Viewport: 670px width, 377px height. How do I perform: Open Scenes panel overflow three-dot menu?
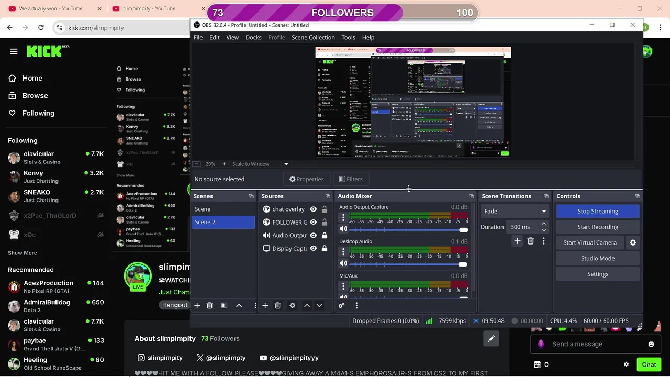tap(255, 305)
